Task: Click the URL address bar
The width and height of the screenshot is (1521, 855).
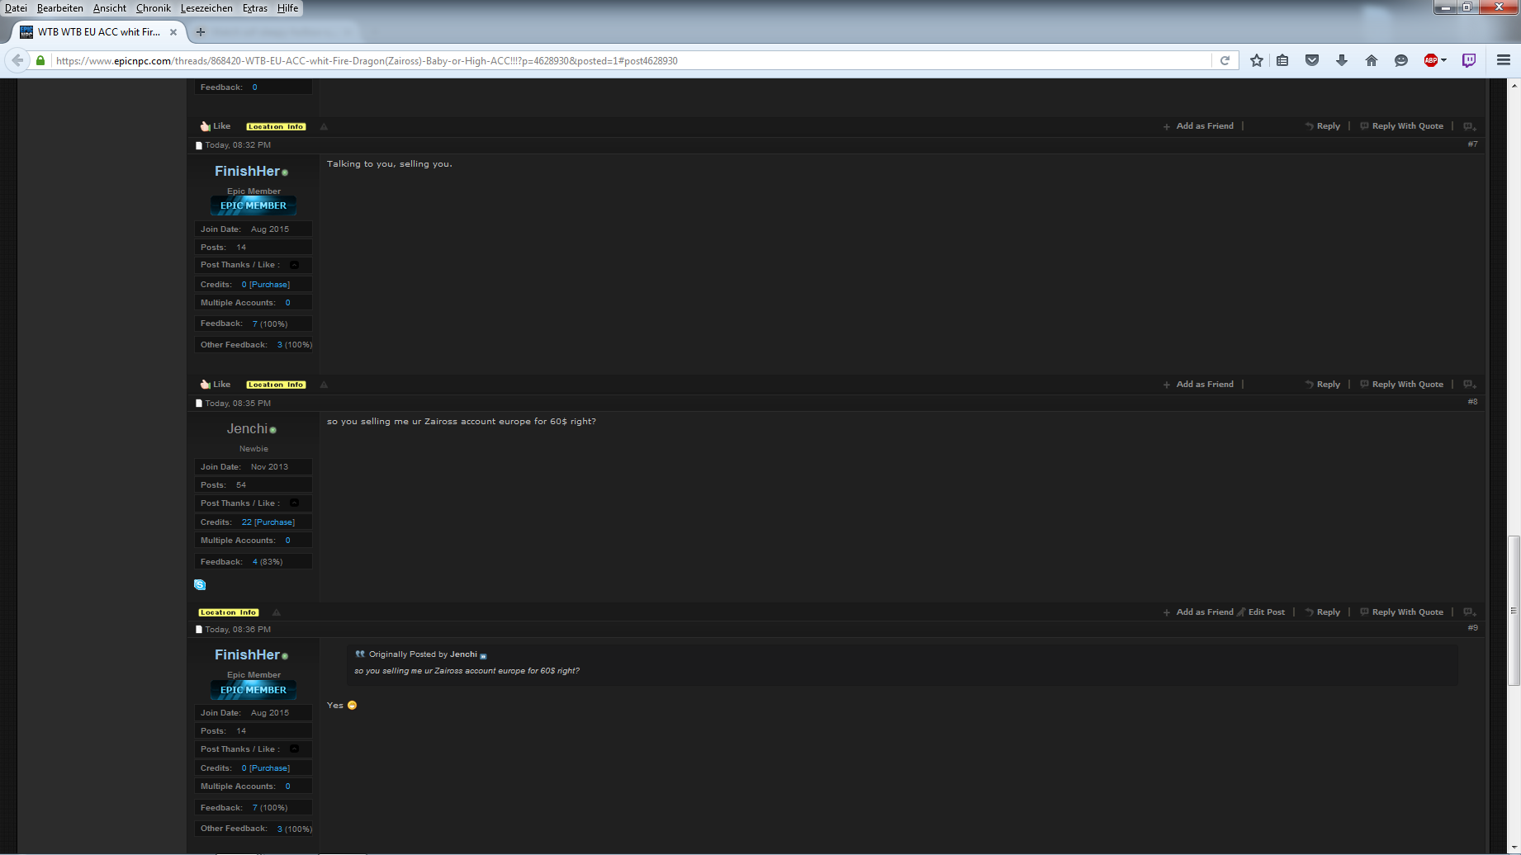Action: 632,60
